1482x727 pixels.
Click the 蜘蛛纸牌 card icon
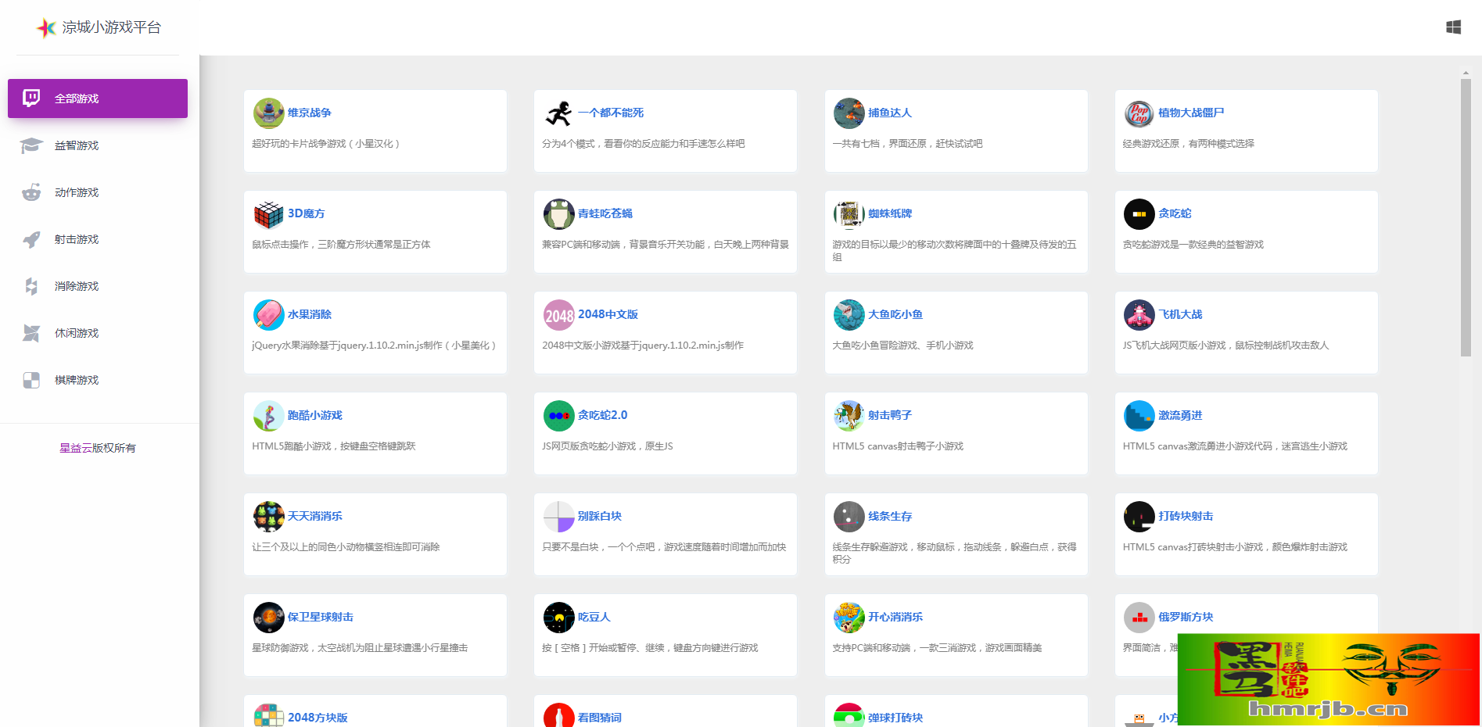849,214
